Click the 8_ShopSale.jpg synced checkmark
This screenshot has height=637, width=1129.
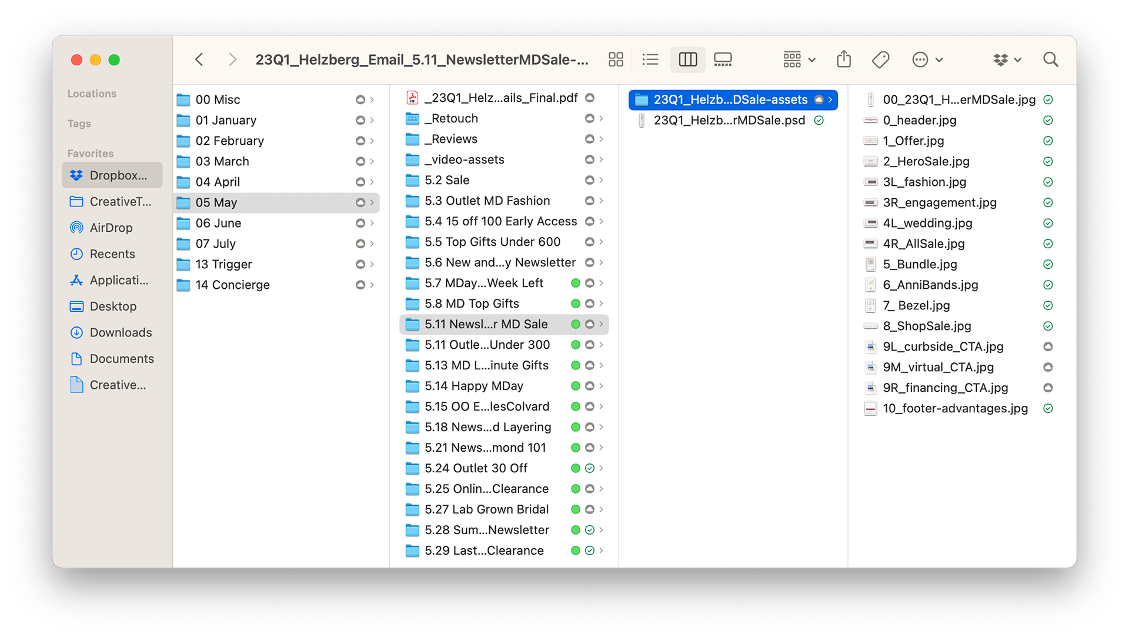pyautogui.click(x=1048, y=326)
